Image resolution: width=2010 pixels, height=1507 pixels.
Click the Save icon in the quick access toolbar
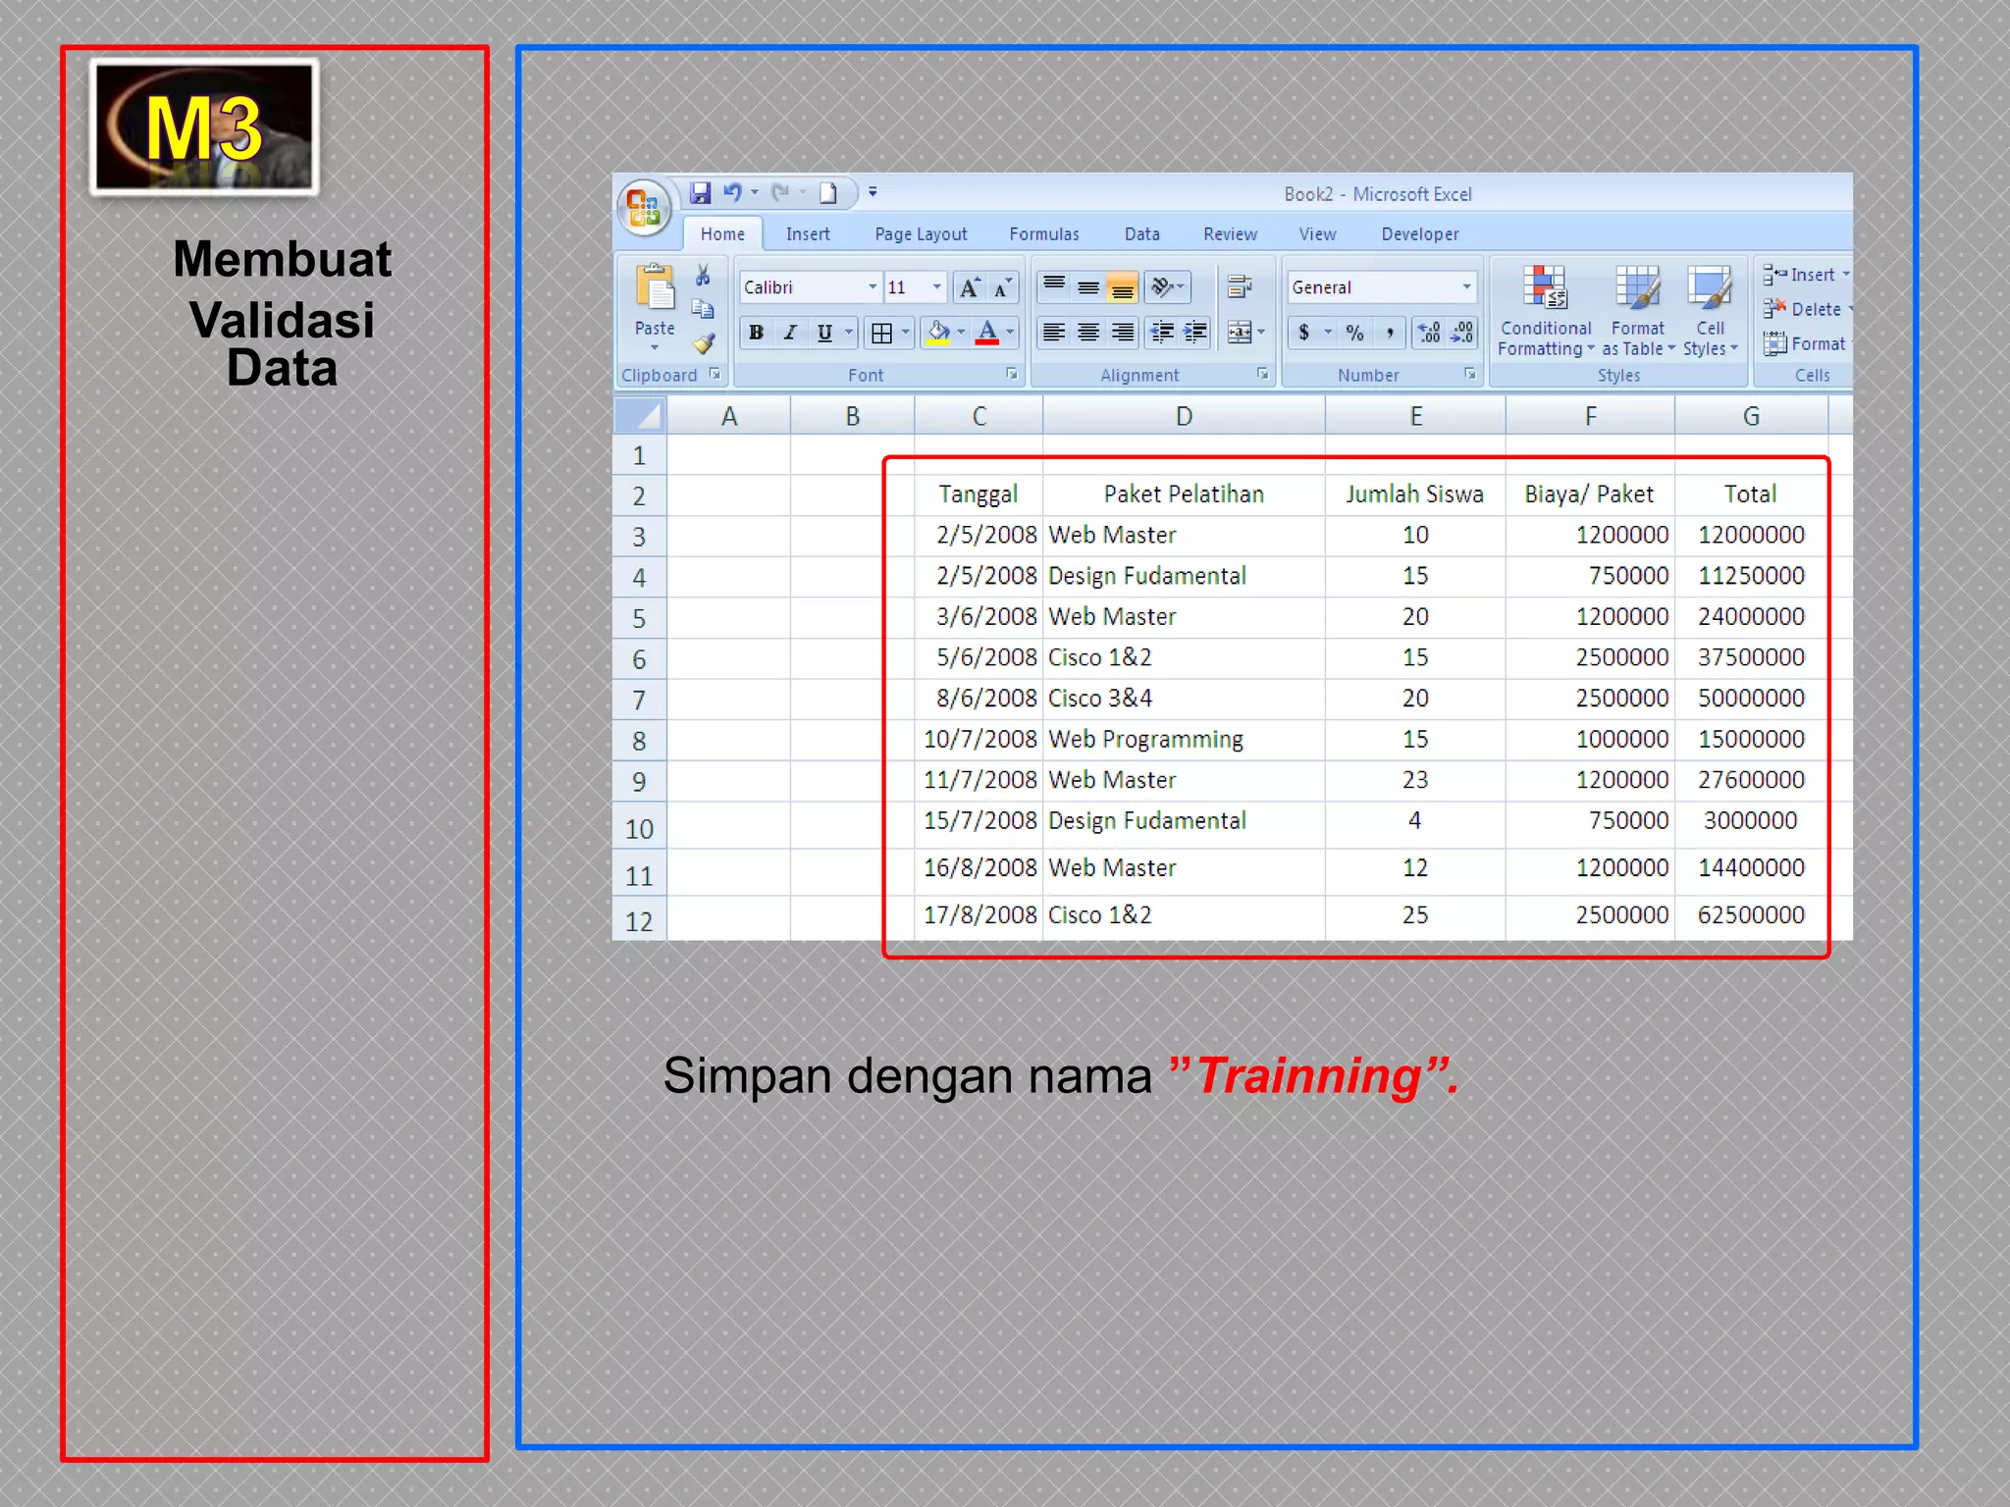[700, 193]
